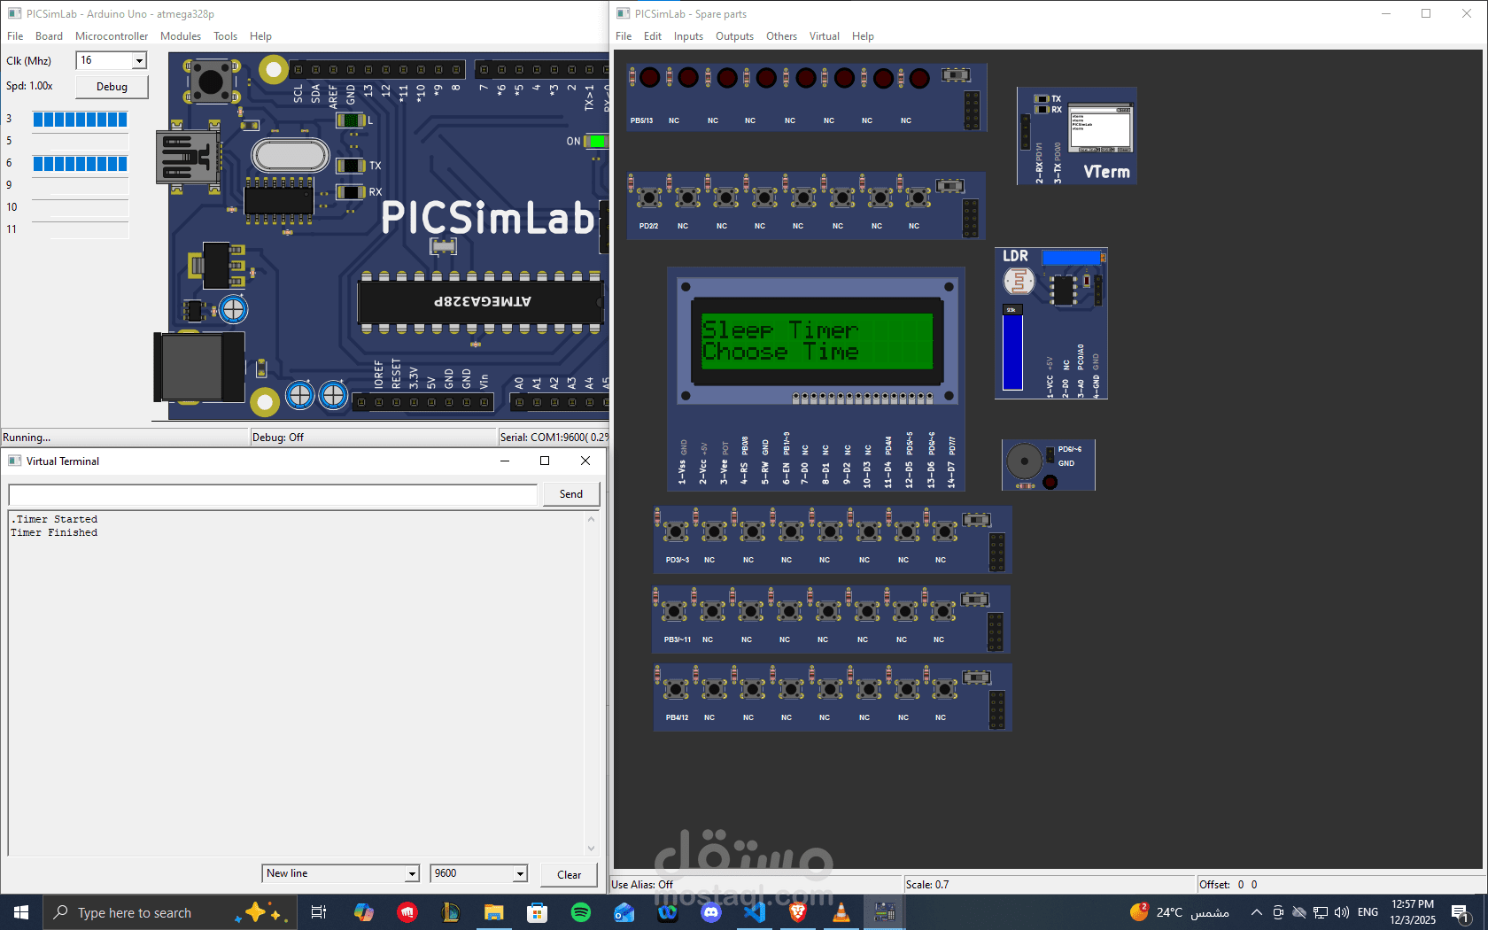Click the reset button on the Arduino board
Image resolution: width=1488 pixels, height=930 pixels.
pyautogui.click(x=211, y=81)
